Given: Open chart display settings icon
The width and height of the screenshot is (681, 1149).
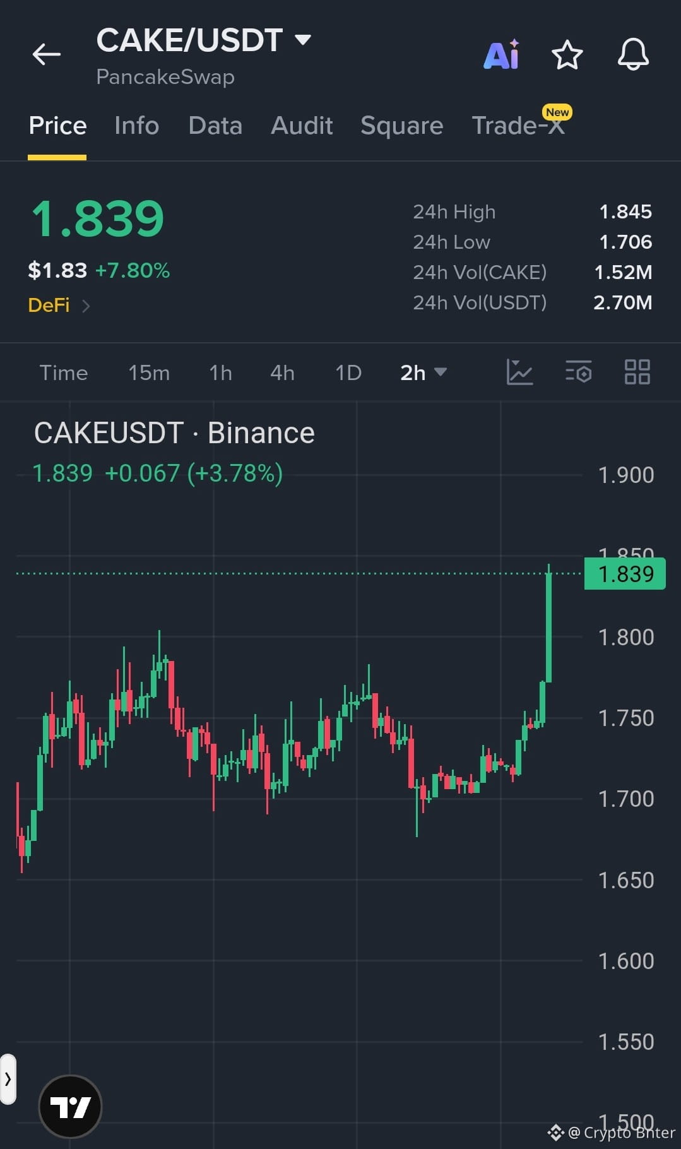Looking at the screenshot, I should 578,372.
